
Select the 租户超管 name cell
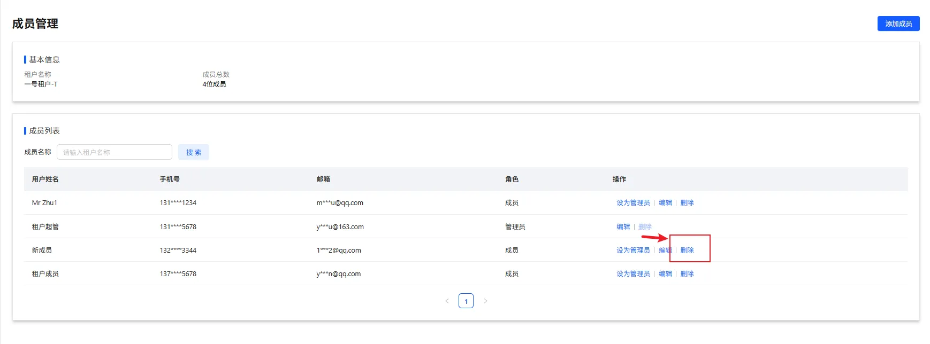click(x=45, y=227)
